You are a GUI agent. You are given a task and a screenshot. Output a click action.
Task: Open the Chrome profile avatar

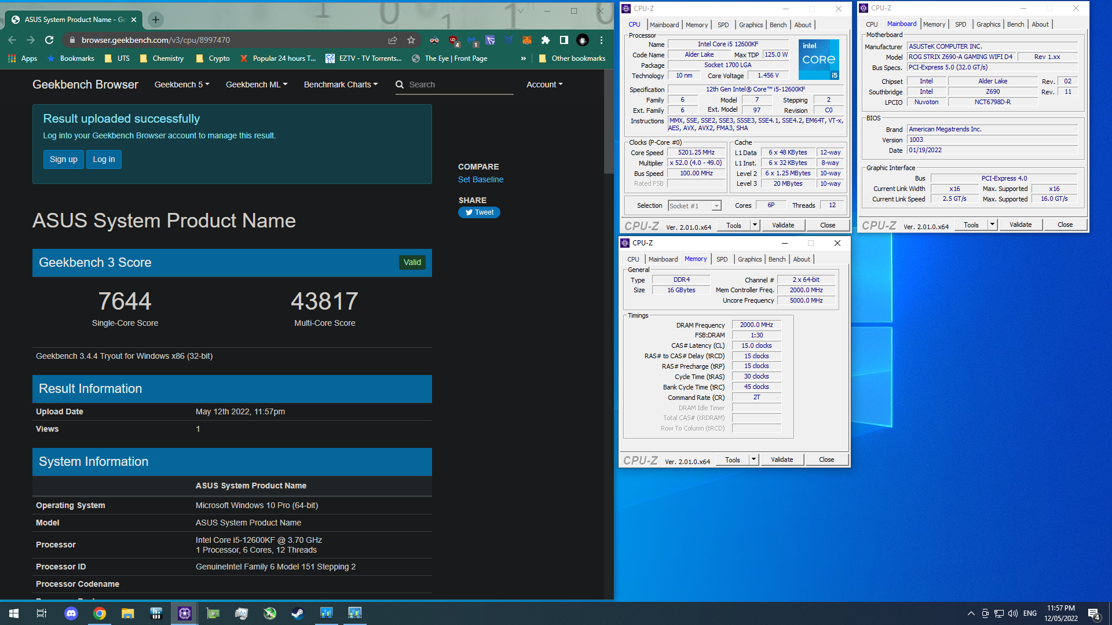583,40
